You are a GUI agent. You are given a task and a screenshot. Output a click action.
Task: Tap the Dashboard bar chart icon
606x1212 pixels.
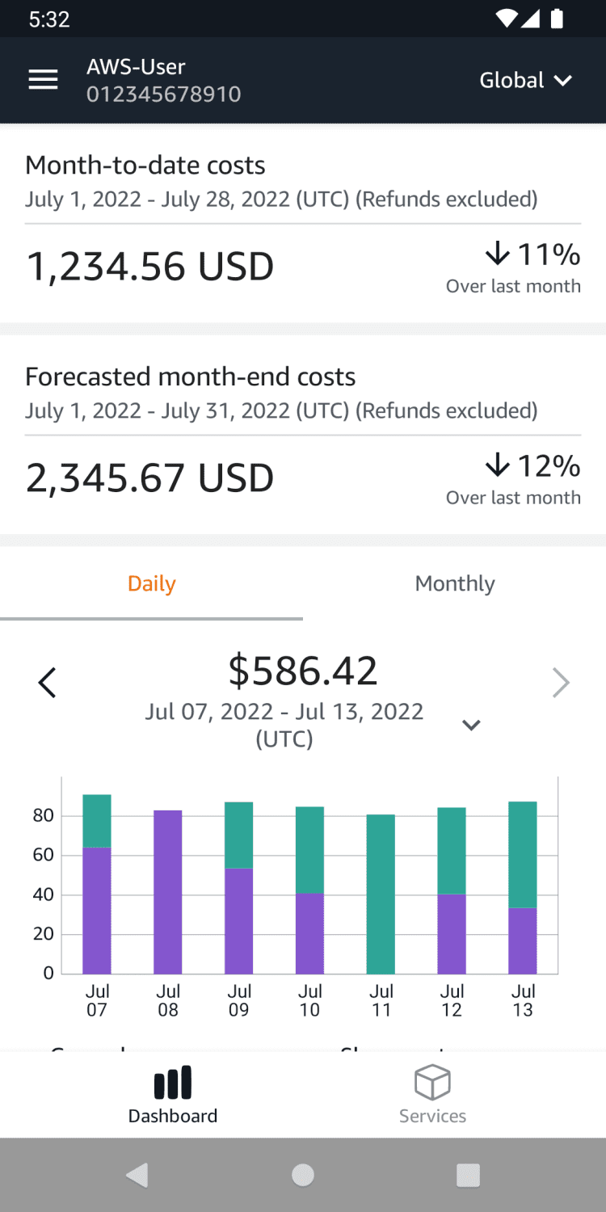[173, 1082]
